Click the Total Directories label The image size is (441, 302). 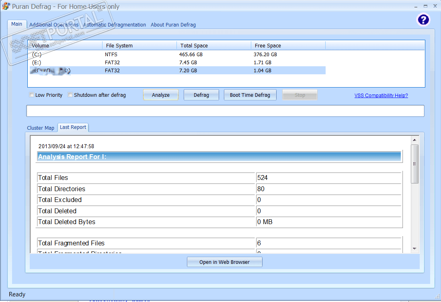(x=62, y=189)
